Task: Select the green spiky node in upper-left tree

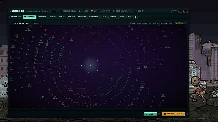Action: [x=17, y=36]
